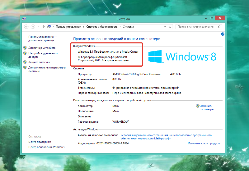Open 'Дополнительные параметры системы'
The image size is (249, 171).
[x=47, y=69]
